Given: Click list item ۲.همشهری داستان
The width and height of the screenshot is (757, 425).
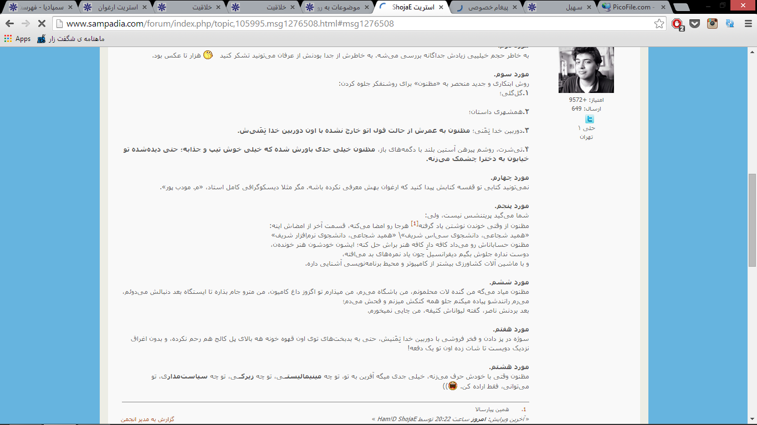Looking at the screenshot, I should 499,112.
